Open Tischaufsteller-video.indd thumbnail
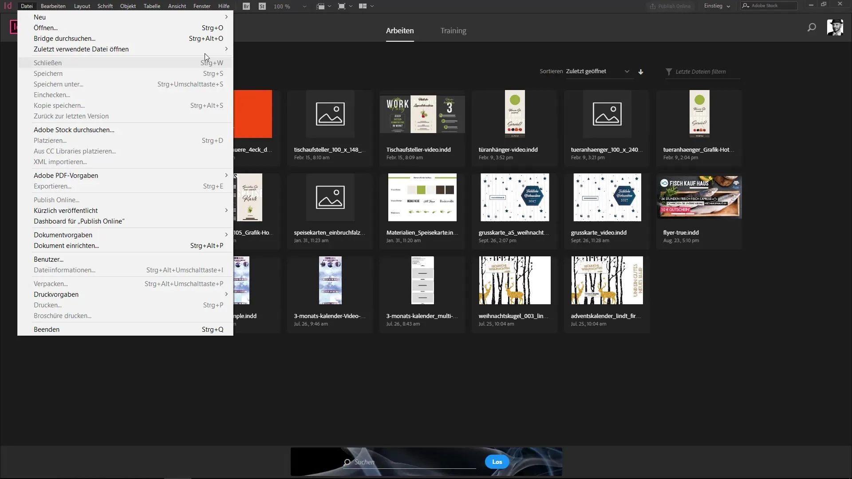Screen dimensions: 852x479 [x=422, y=114]
